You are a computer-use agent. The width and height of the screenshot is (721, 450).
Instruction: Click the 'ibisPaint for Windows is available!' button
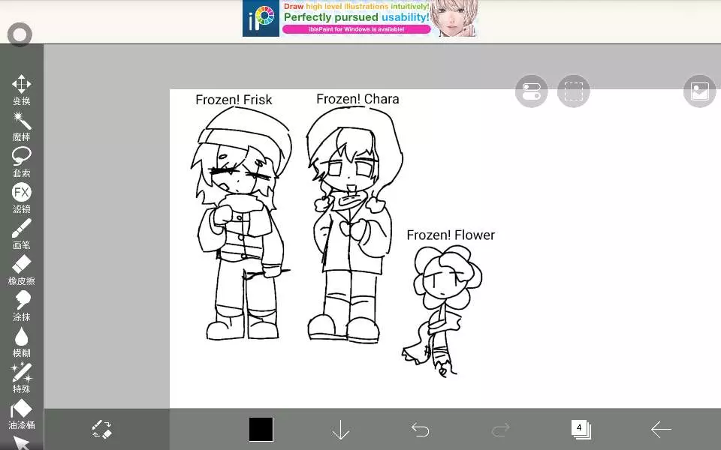357,29
